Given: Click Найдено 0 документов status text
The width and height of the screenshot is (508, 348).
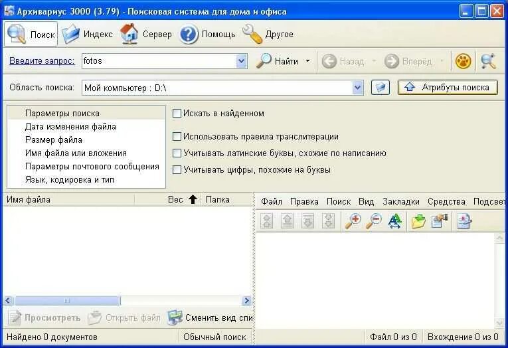Looking at the screenshot, I should pos(52,337).
